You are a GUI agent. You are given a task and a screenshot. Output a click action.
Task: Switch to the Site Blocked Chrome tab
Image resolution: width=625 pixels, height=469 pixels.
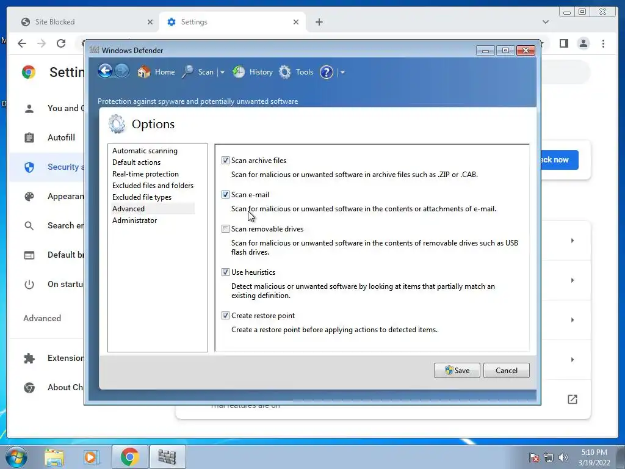pyautogui.click(x=84, y=22)
